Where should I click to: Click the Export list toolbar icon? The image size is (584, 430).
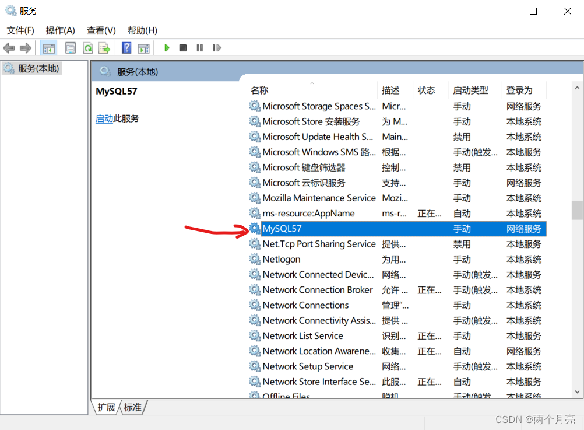point(104,48)
